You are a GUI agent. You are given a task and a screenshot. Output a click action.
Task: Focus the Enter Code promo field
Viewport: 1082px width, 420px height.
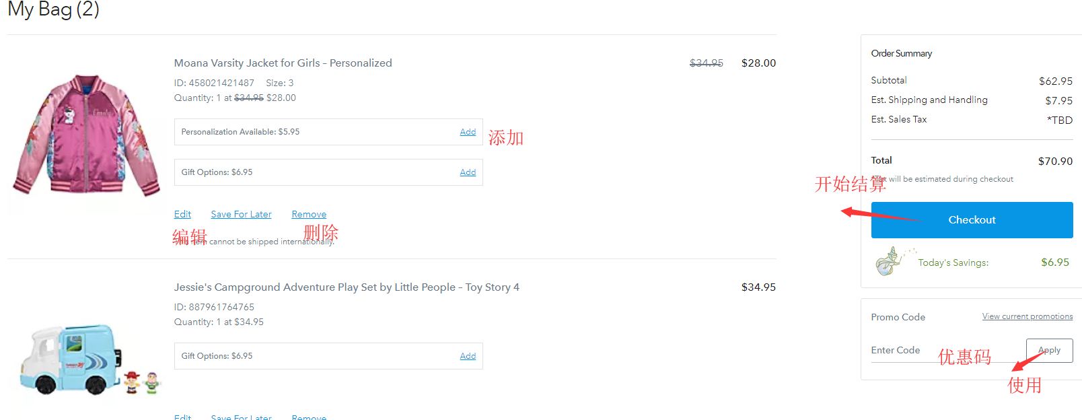pyautogui.click(x=942, y=351)
